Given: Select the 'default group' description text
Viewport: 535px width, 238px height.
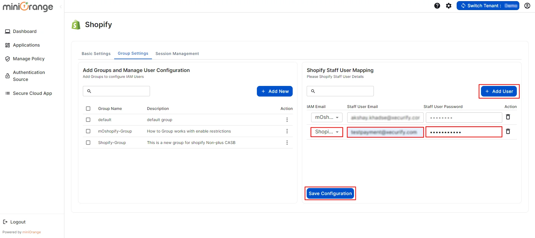Looking at the screenshot, I should click(x=159, y=120).
